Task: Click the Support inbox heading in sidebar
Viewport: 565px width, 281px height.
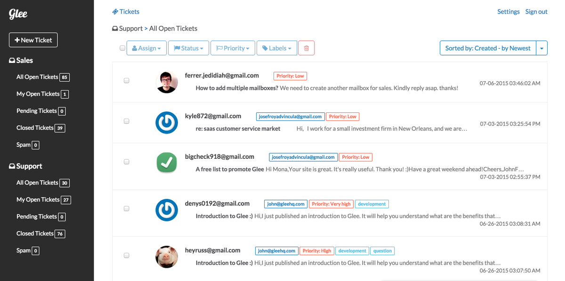Action: 26,166
